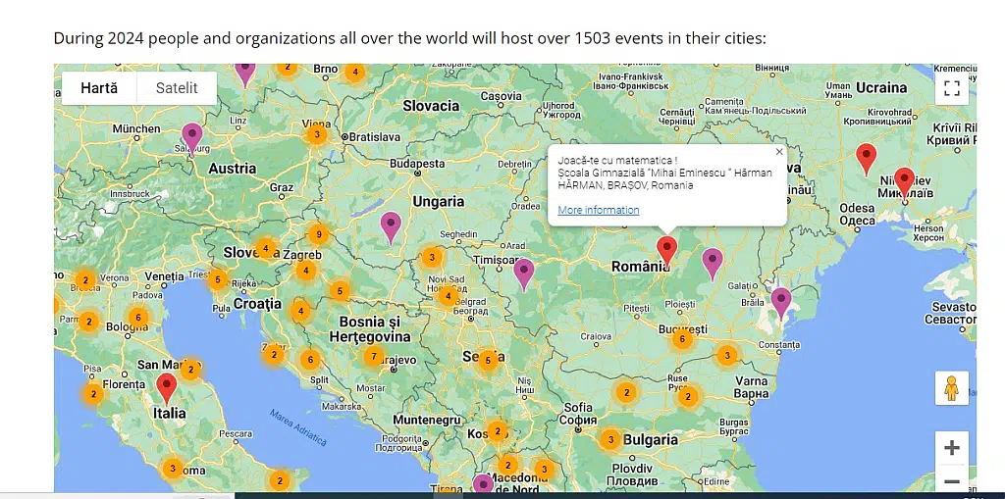The image size is (1005, 499).
Task: Select the red pin north of Odesa
Action: [x=866, y=160]
